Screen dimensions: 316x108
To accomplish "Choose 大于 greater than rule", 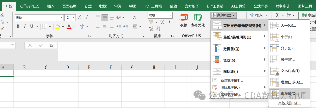I will click(x=289, y=25).
